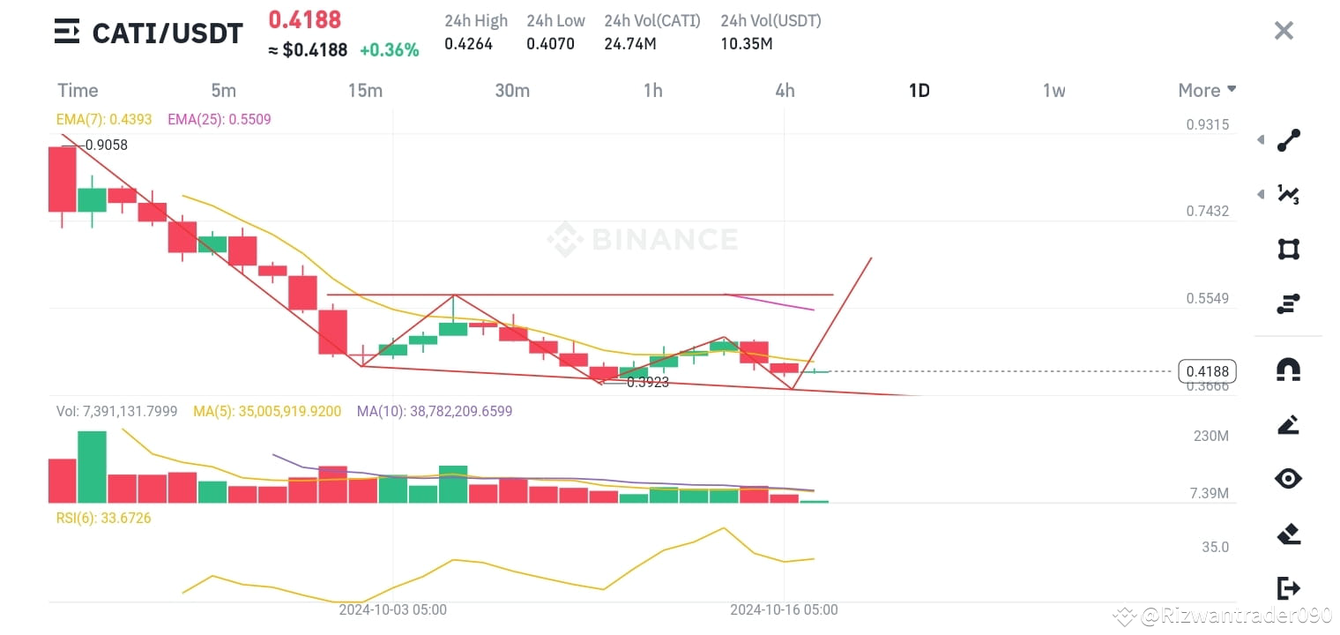Image resolution: width=1340 pixels, height=635 pixels.
Task: Click the EMA(7) indicator label
Action: [x=104, y=119]
